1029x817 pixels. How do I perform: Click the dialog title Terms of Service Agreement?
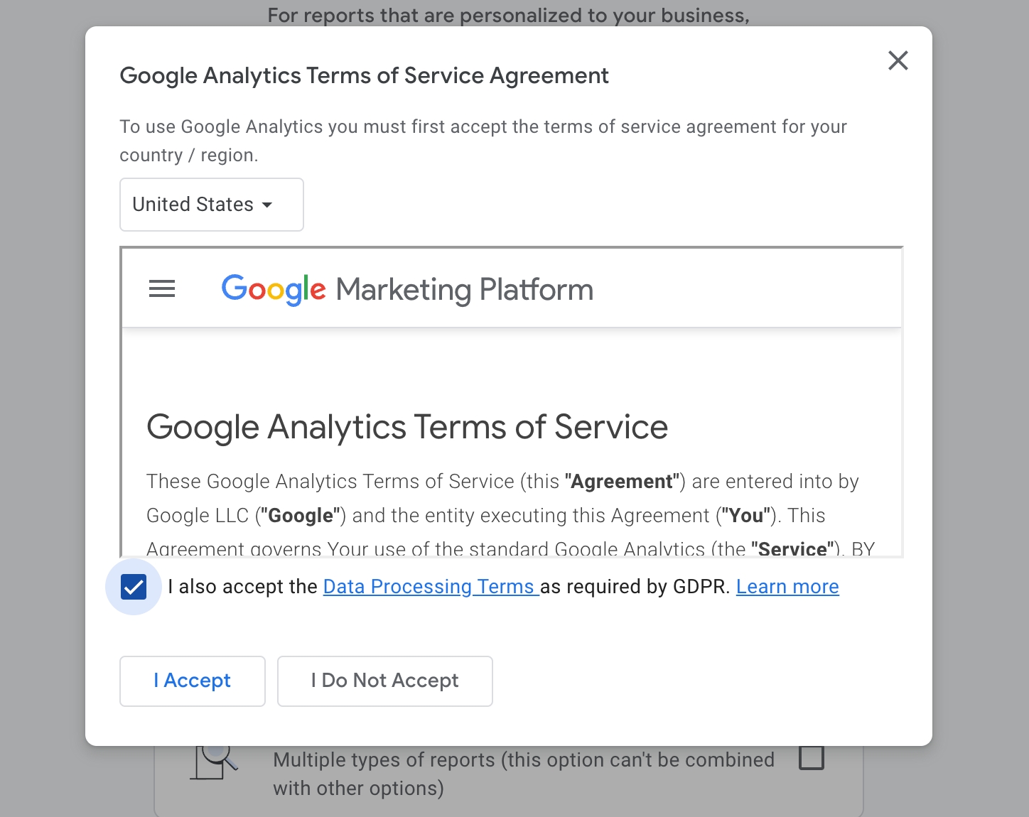pyautogui.click(x=364, y=75)
